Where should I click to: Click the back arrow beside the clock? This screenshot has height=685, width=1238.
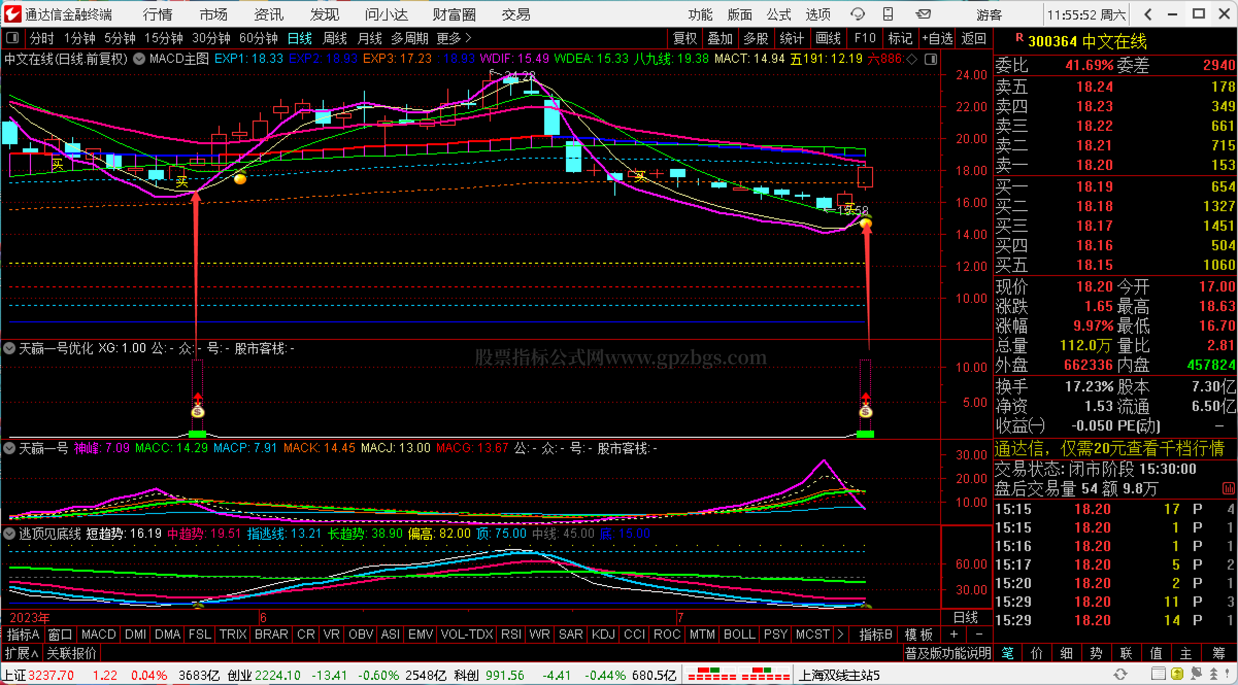click(x=1147, y=14)
